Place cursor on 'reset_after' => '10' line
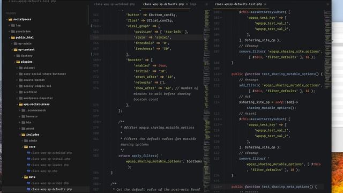This screenshot has height=193, width=343. pos(154,77)
